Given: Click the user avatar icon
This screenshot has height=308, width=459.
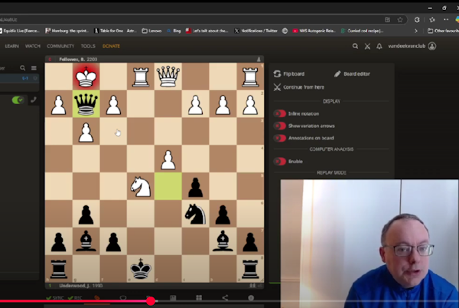Looking at the screenshot, I should pyautogui.click(x=432, y=46).
